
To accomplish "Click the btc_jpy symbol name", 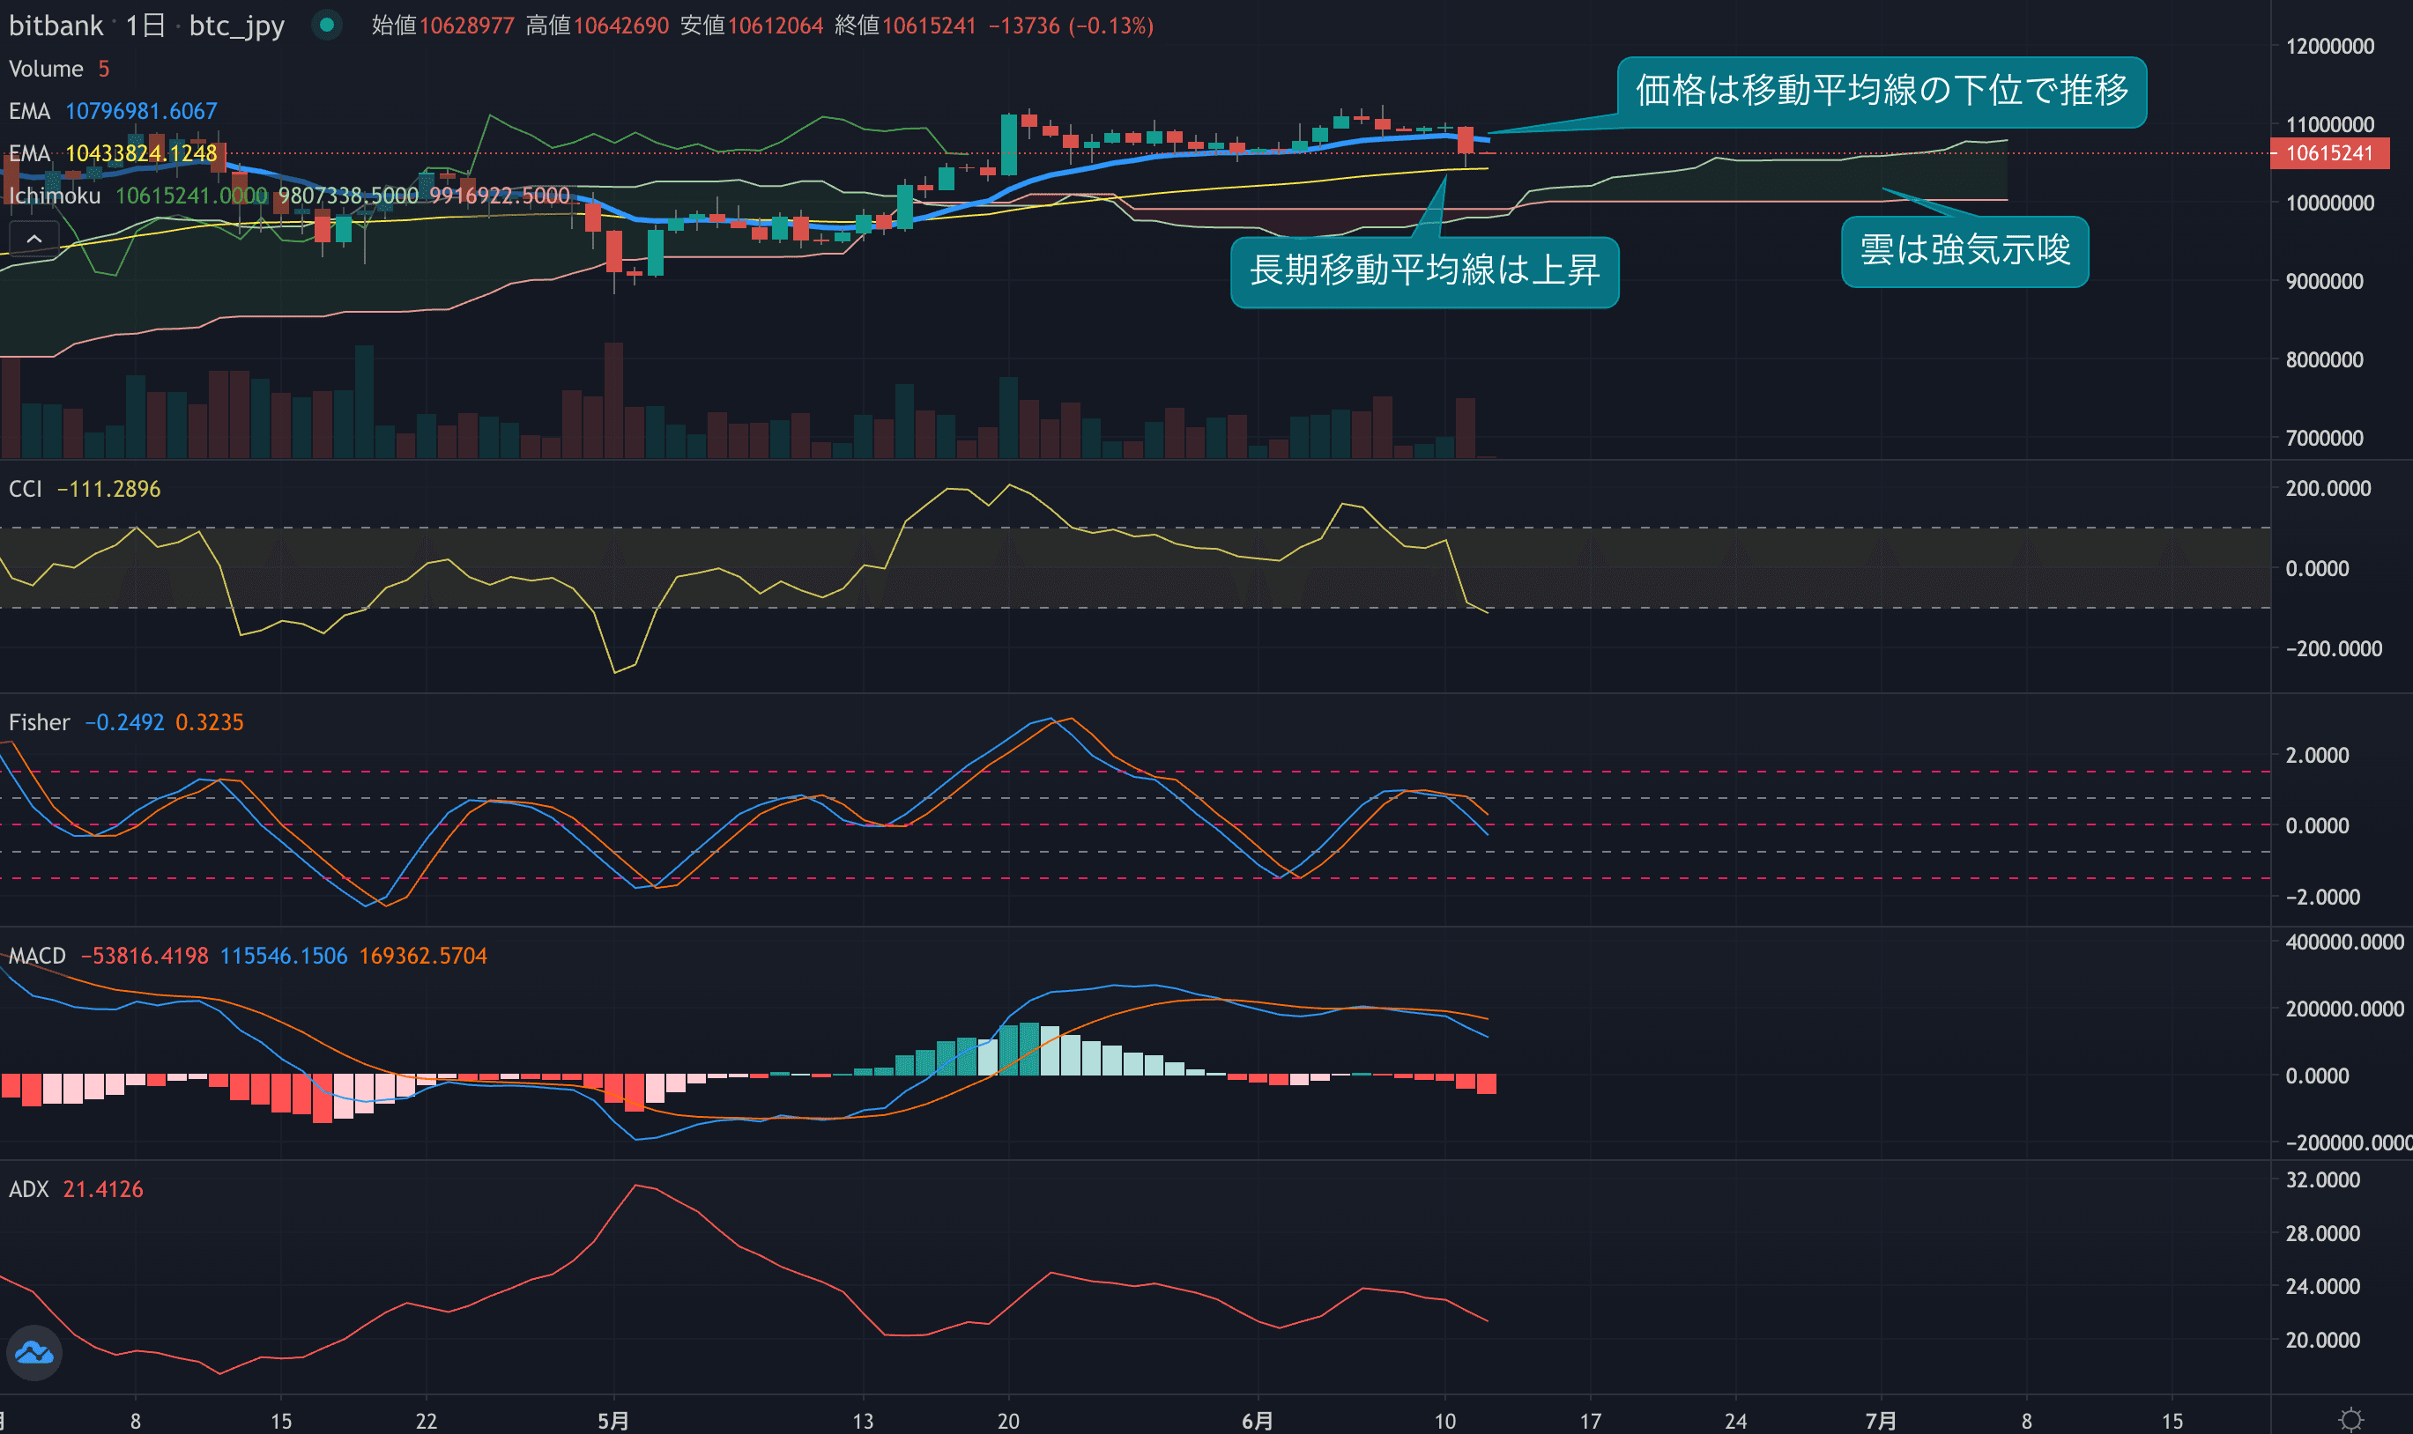I will pyautogui.click(x=236, y=26).
